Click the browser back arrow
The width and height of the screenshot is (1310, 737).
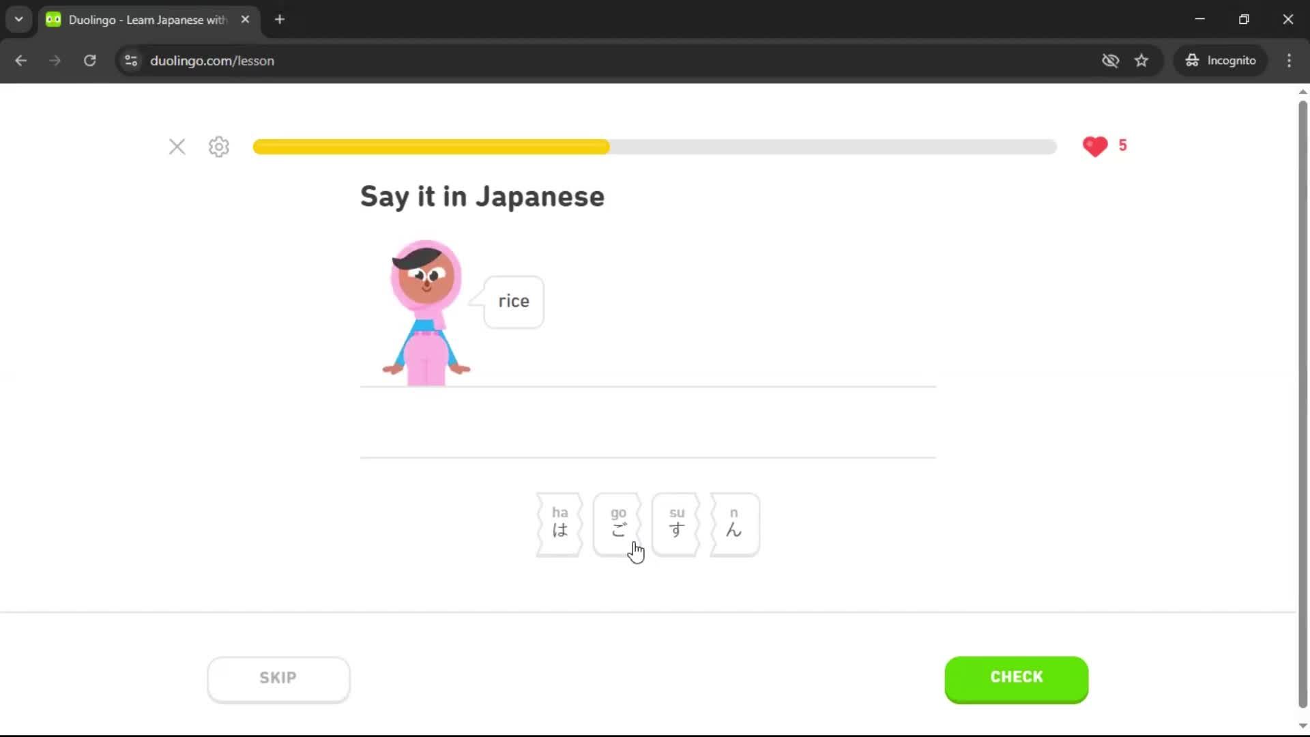21,60
